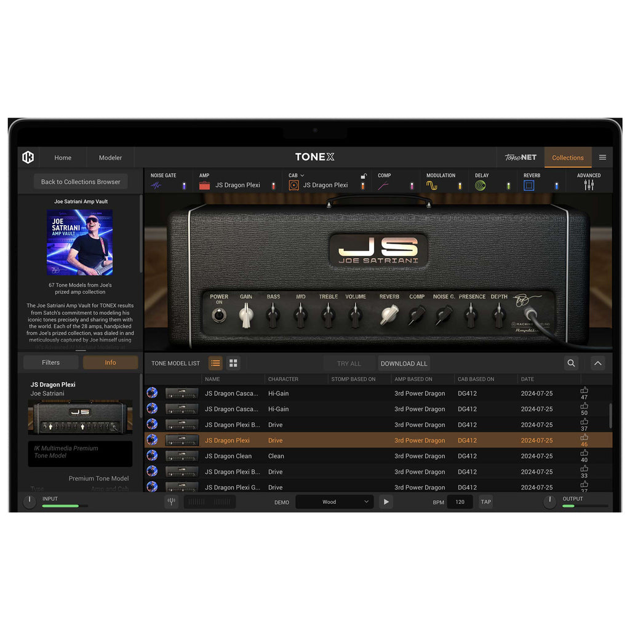Open the ToneNET tab

(520, 157)
